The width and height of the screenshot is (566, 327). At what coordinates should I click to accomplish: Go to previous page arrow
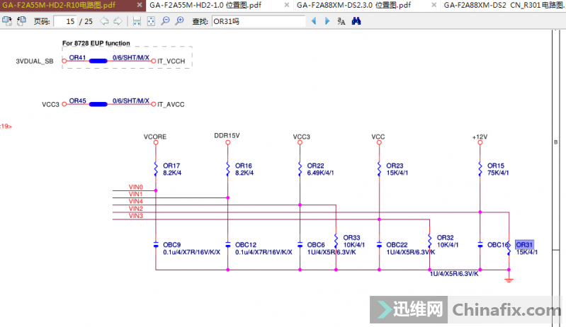104,21
